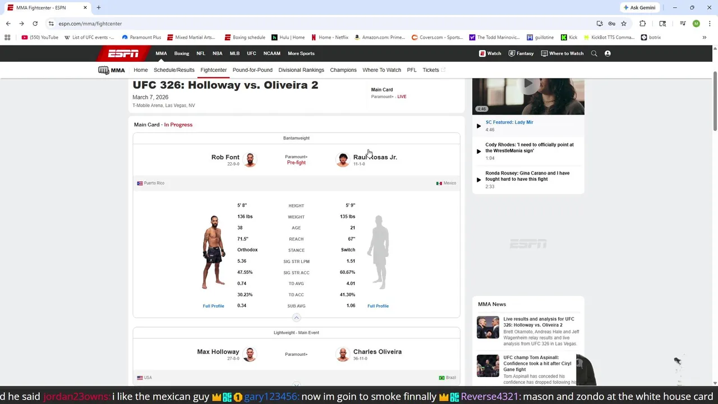Select the Boxing menu item

point(182,53)
